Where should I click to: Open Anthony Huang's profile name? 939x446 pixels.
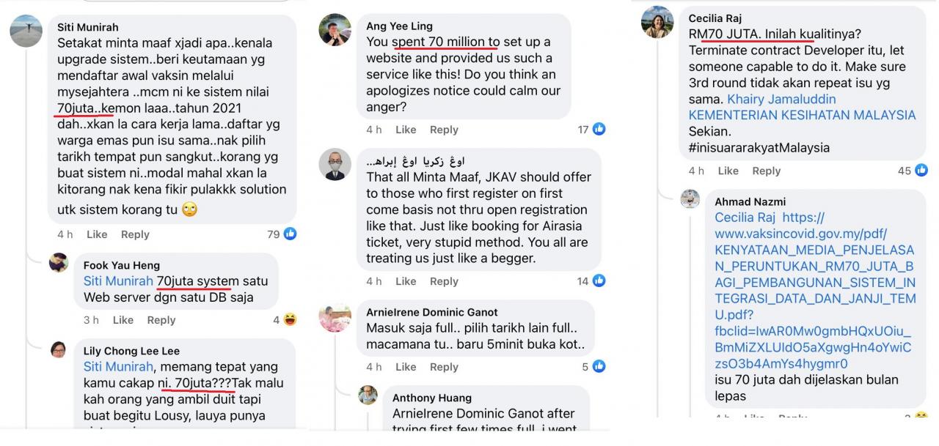click(x=432, y=398)
